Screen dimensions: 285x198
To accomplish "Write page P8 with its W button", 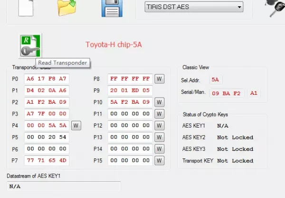I will click(160, 79).
